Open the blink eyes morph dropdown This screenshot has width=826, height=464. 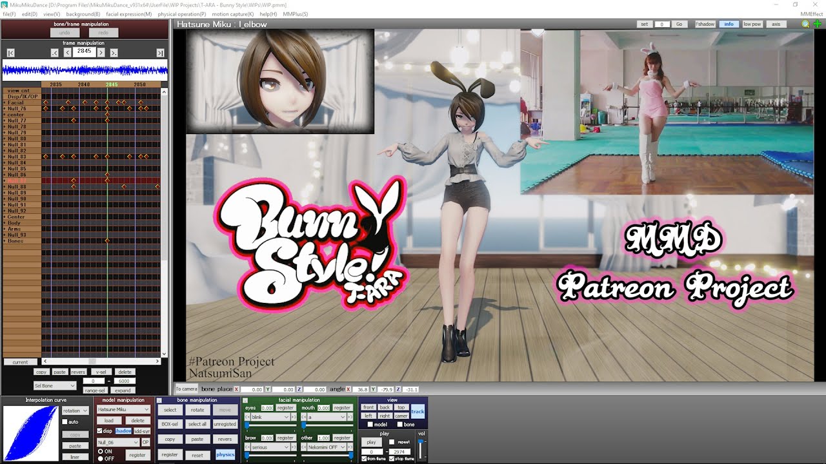[x=270, y=417]
